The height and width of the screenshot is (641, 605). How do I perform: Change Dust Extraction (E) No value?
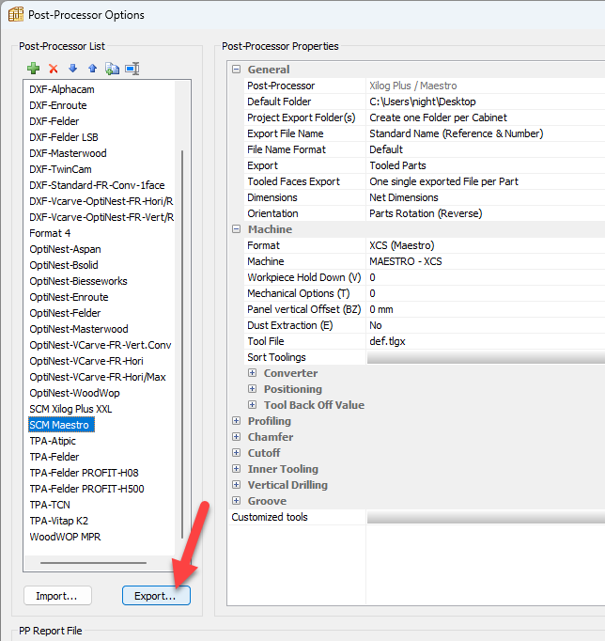point(486,325)
